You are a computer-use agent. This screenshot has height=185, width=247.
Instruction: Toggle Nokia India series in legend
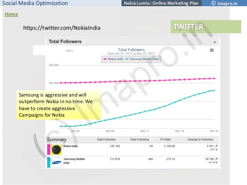113,59
